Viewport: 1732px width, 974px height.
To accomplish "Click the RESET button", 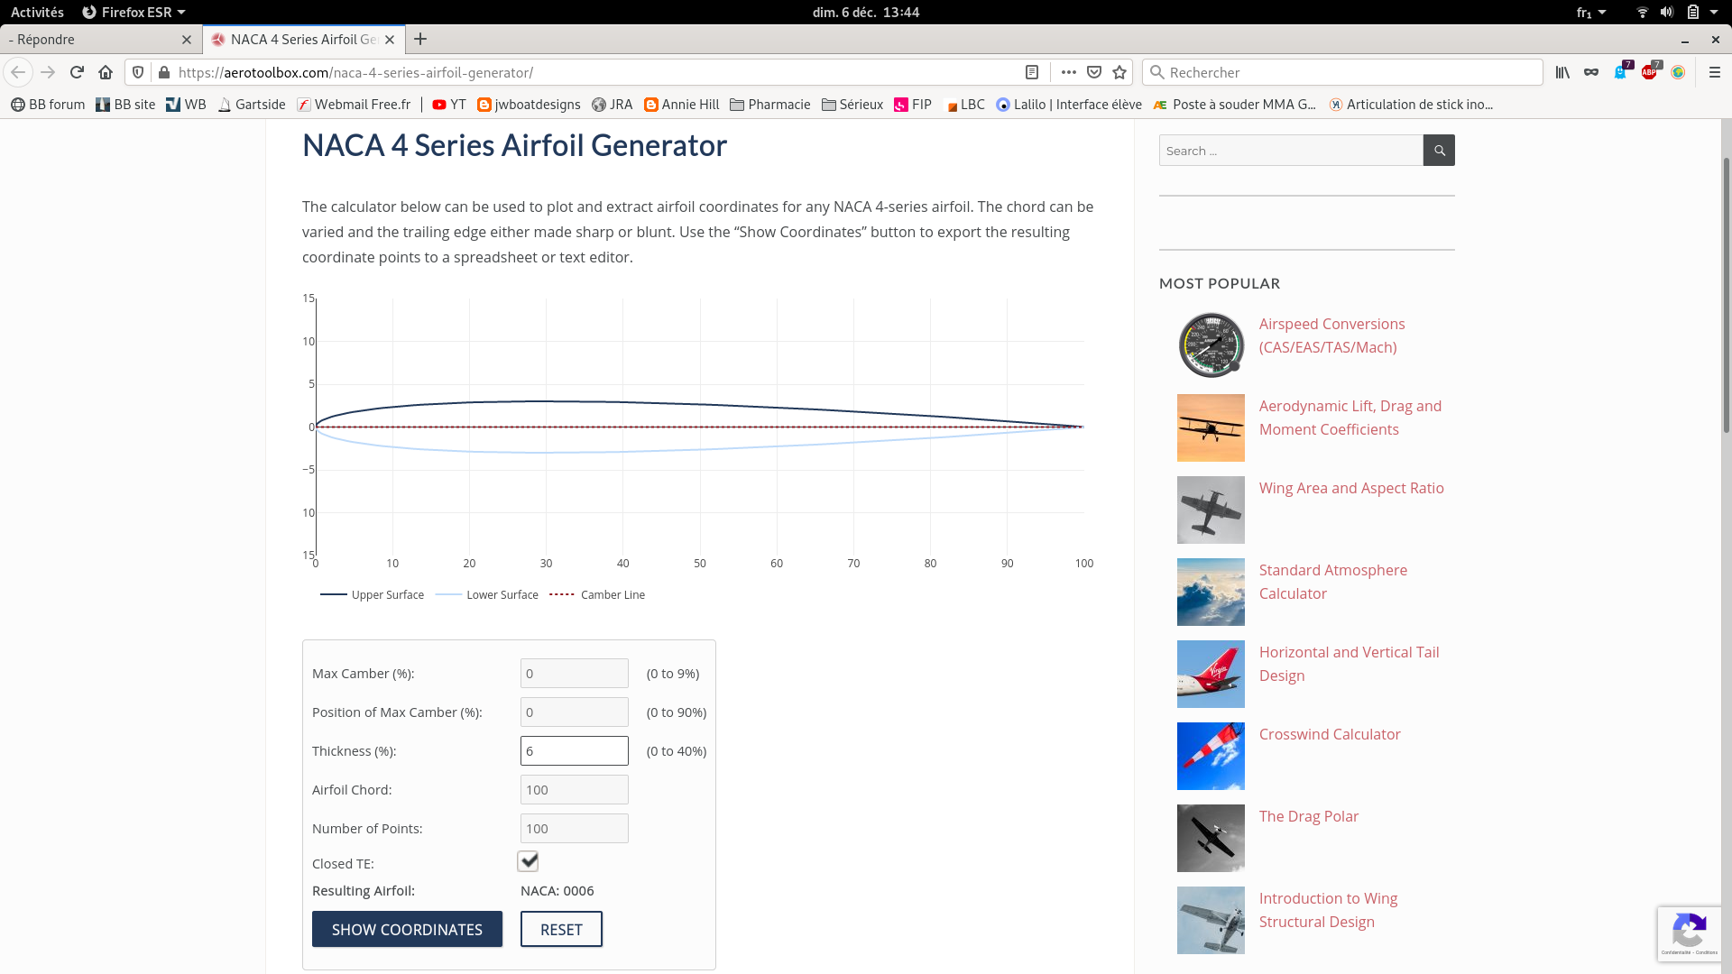I will point(561,929).
